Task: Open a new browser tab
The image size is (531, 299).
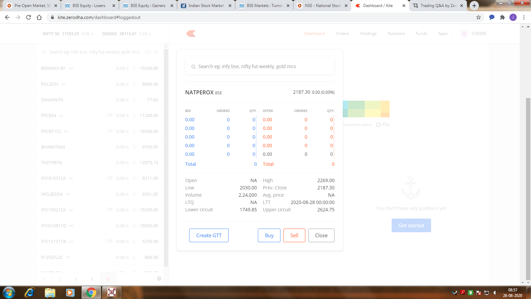Action: coord(474,6)
